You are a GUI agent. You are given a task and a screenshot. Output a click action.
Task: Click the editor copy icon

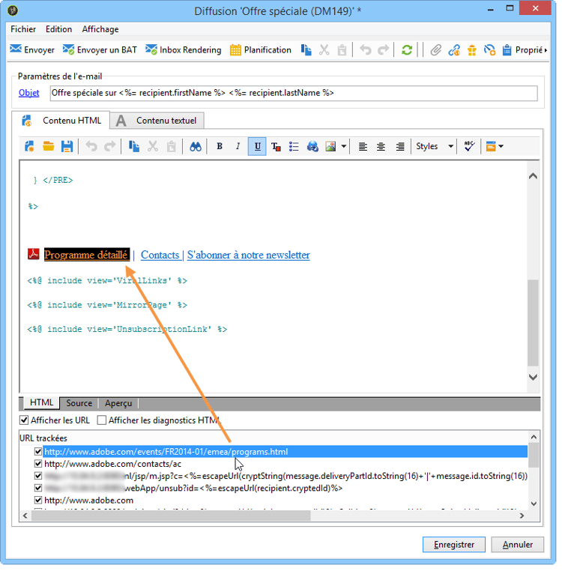134,146
